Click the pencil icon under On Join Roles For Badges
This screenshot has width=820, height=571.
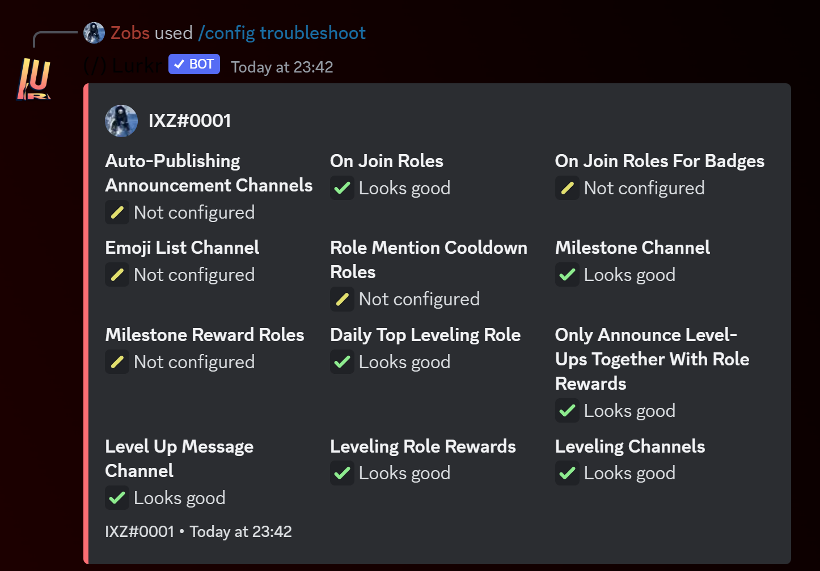coord(567,188)
